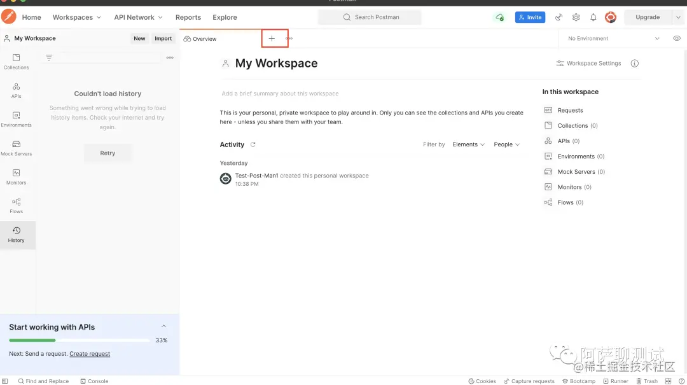Open the People filter dropdown
The height and width of the screenshot is (385, 687).
(506, 144)
